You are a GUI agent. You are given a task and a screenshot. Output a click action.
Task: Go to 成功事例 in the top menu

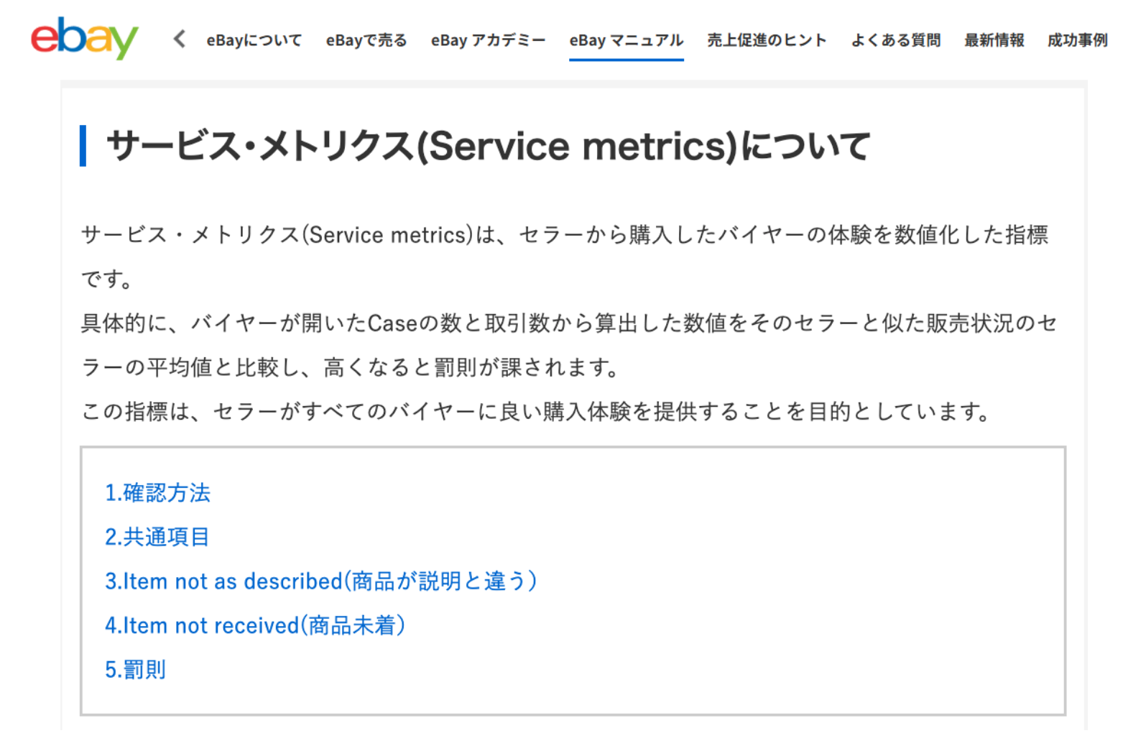click(1077, 40)
